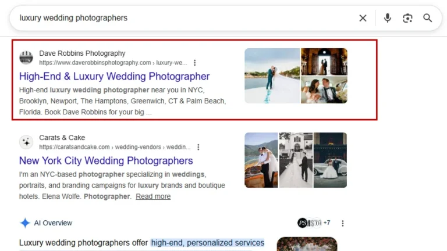Click highlighted high-end, personalized services text
The width and height of the screenshot is (447, 251).
[x=208, y=243]
